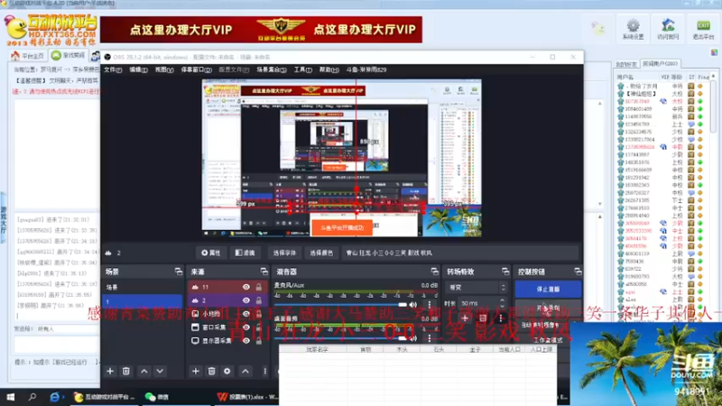Open the 帮助(H) Help menu

[329, 70]
